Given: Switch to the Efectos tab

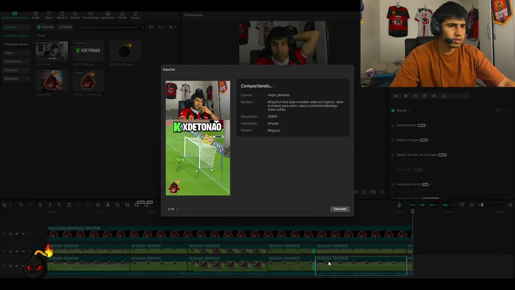Looking at the screenshot, I should (75, 15).
